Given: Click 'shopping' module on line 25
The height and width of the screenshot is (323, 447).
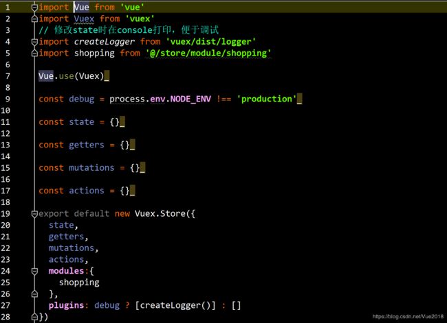Looking at the screenshot, I should click(x=79, y=283).
